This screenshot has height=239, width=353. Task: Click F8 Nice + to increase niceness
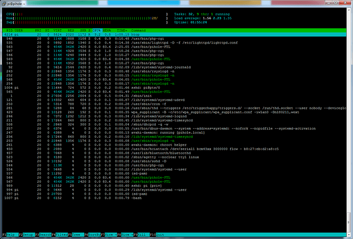125,235
